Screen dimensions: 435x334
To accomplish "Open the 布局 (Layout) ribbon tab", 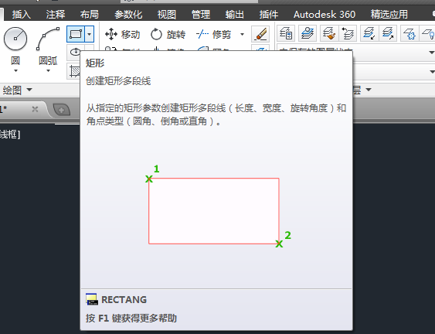I will click(x=90, y=14).
